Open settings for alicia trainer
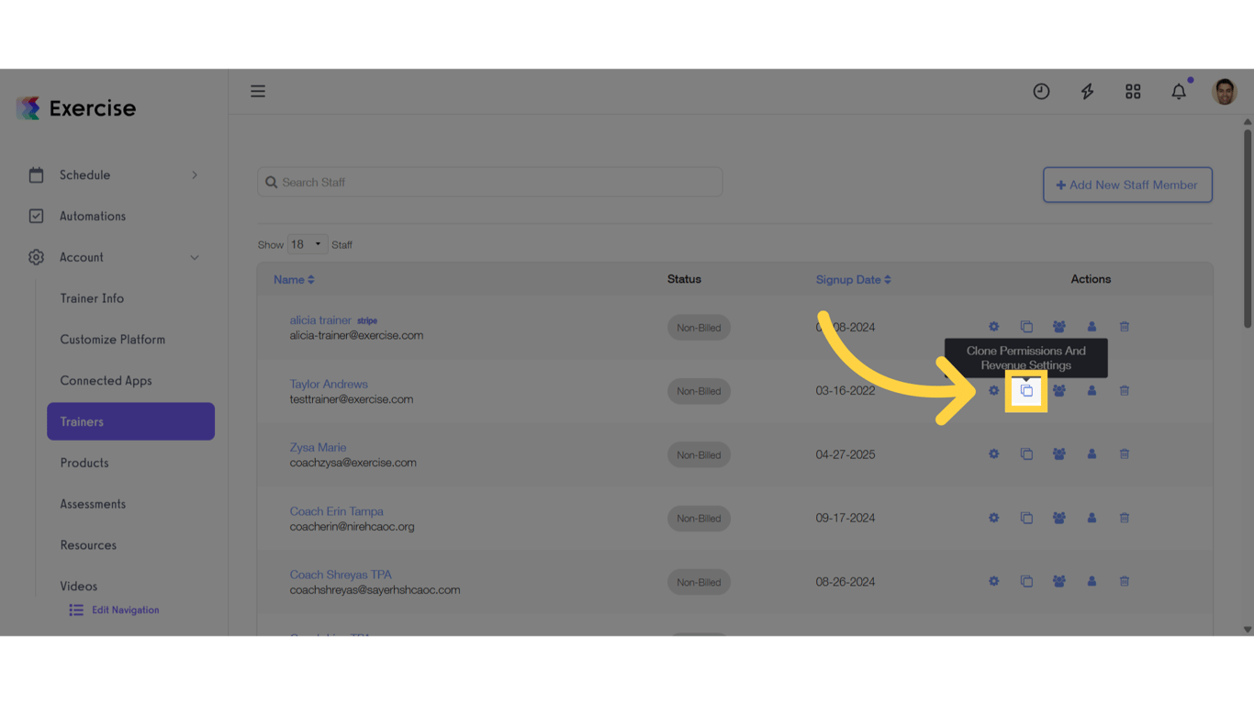The image size is (1254, 705). [x=993, y=326]
